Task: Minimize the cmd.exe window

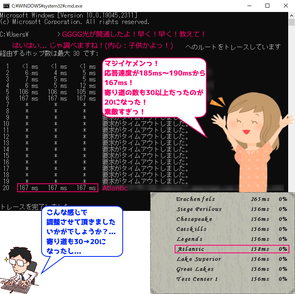Action: pos(249,6)
